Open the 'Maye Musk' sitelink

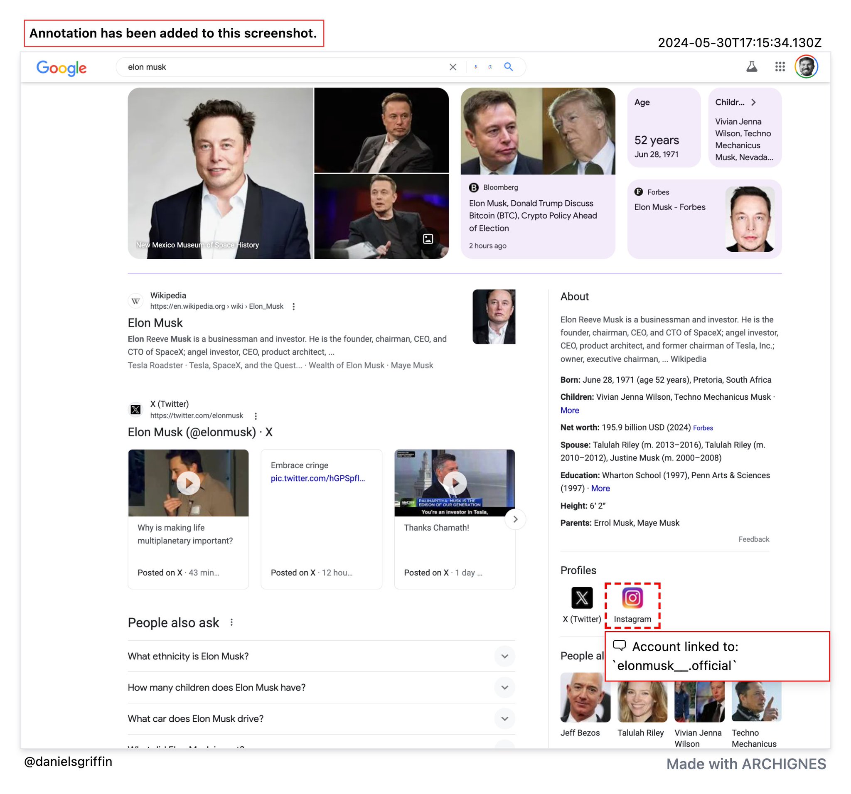click(412, 365)
